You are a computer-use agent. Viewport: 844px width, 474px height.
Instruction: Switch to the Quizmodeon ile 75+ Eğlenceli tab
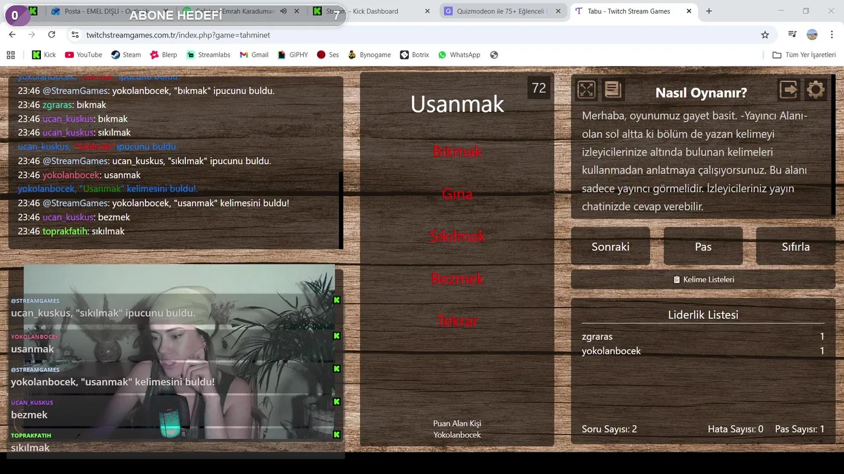pyautogui.click(x=502, y=11)
